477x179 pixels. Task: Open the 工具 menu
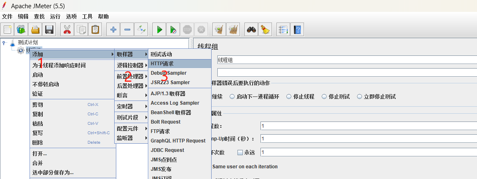click(88, 17)
